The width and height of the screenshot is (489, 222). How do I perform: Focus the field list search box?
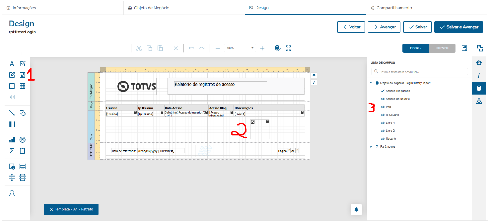(420, 72)
